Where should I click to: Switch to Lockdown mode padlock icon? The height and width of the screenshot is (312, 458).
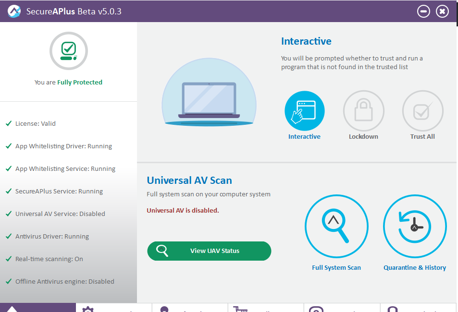[x=364, y=111]
